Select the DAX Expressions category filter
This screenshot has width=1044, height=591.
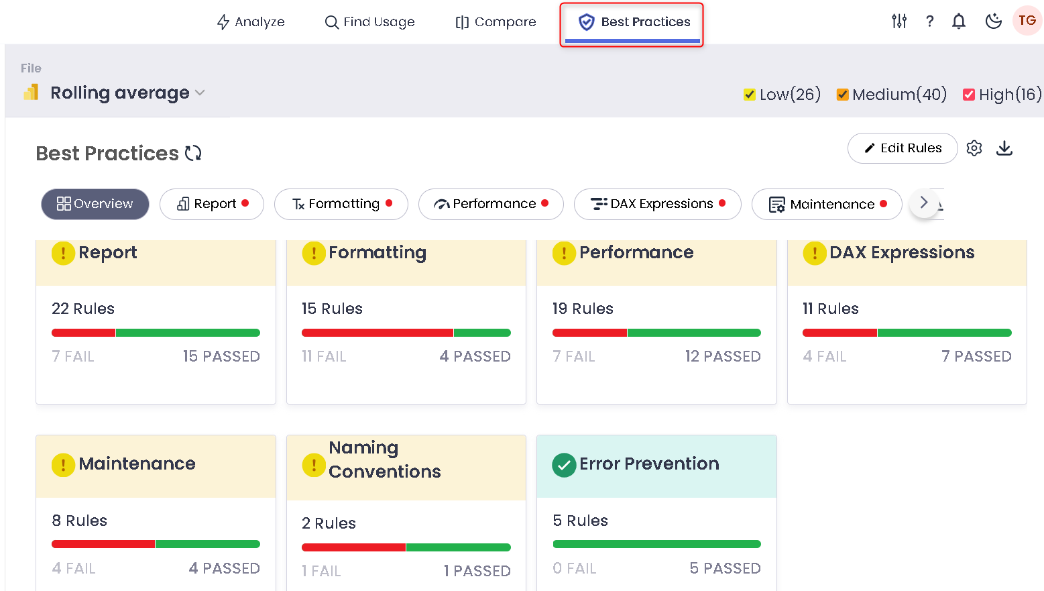coord(657,204)
